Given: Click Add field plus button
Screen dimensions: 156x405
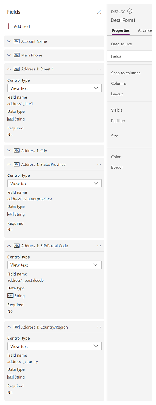Looking at the screenshot, I should (9, 26).
